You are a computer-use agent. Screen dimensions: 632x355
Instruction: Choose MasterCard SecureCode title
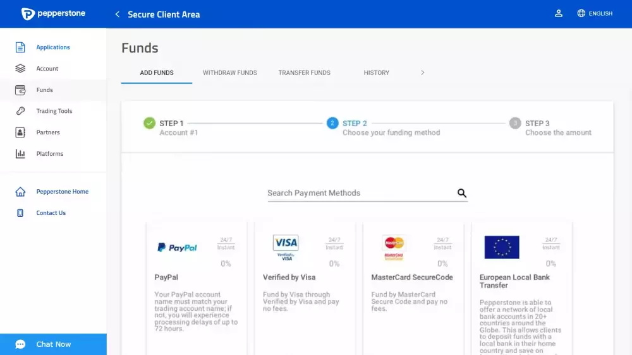412,277
